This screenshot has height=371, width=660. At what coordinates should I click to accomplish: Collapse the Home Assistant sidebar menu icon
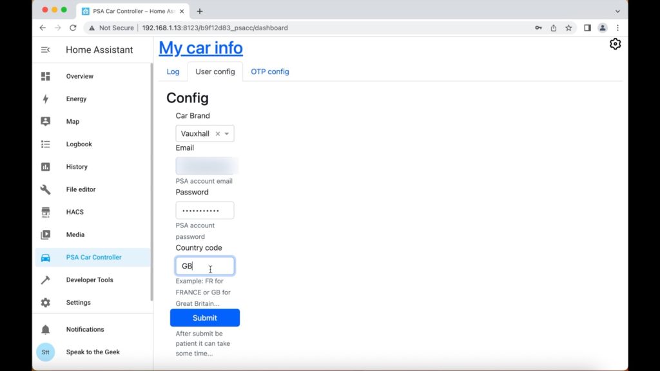46,50
